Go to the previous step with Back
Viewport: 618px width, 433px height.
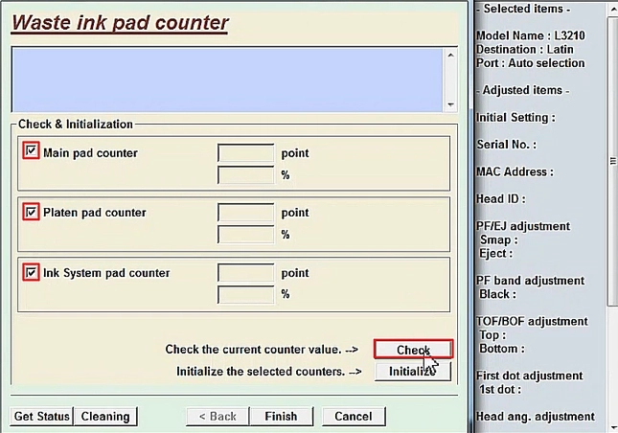(217, 417)
